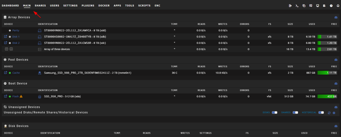Click the Samsung SSD drive icon
The width and height of the screenshot is (341, 137).
[x=40, y=73]
